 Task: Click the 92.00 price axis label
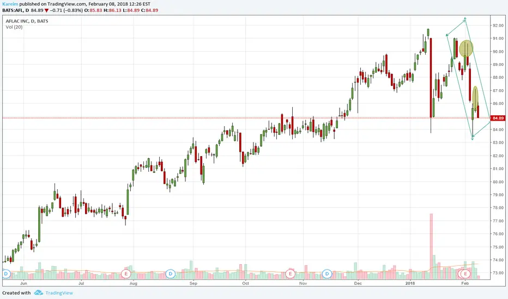click(498, 26)
